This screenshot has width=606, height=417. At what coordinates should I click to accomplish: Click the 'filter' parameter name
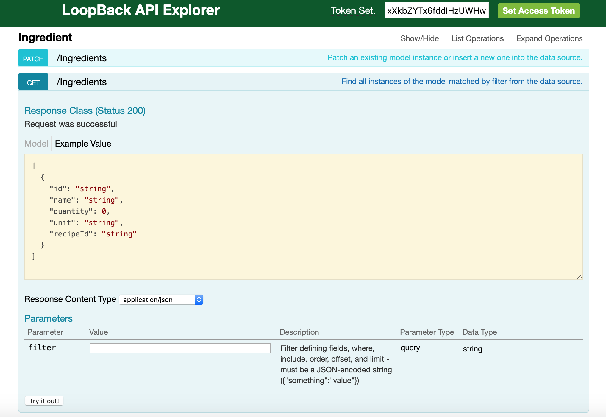click(42, 348)
